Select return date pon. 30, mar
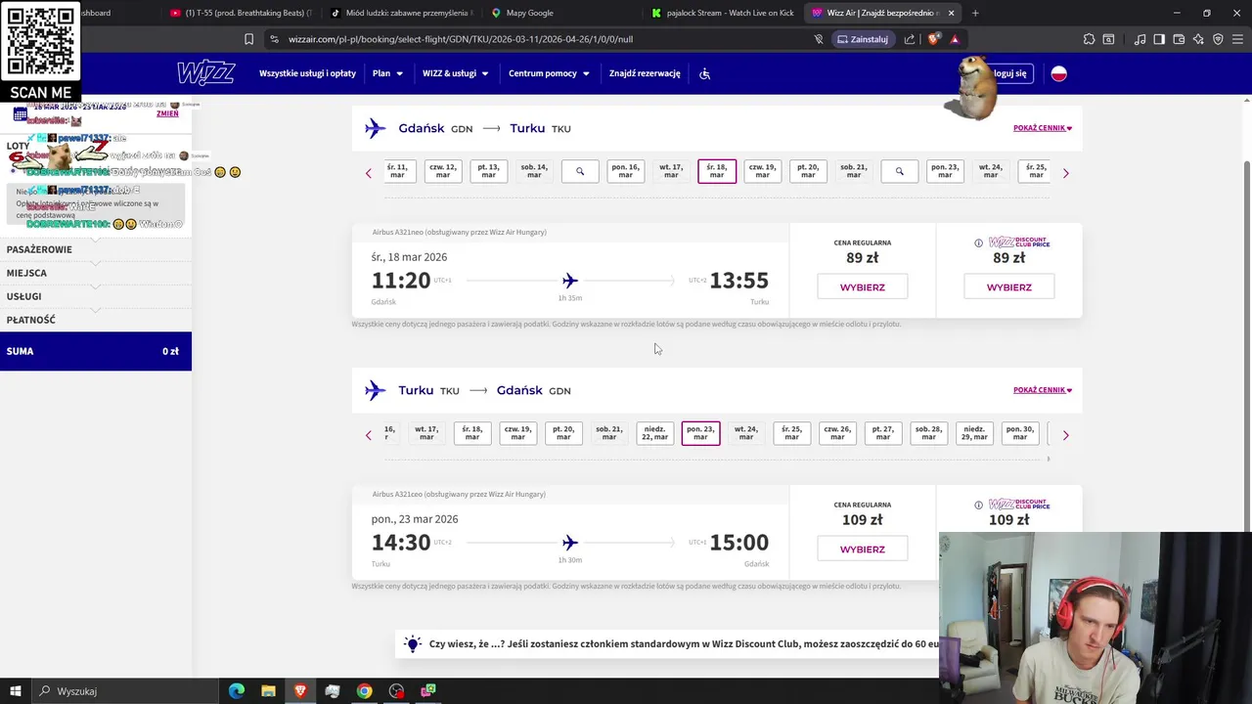This screenshot has width=1252, height=704. coord(1019,433)
